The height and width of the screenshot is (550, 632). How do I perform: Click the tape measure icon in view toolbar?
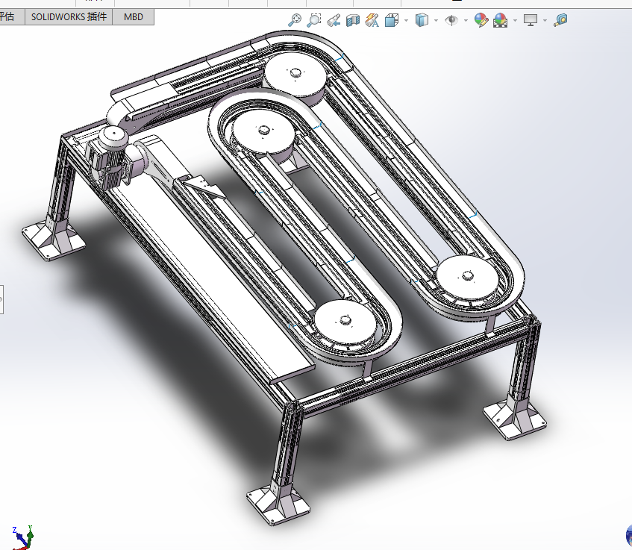pyautogui.click(x=560, y=20)
